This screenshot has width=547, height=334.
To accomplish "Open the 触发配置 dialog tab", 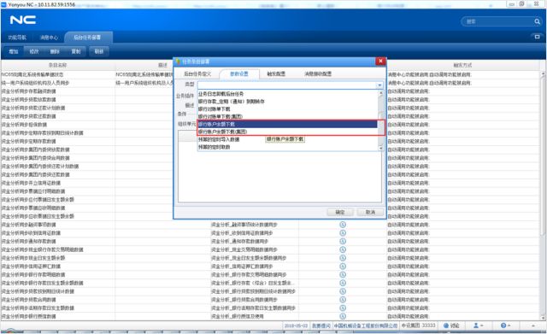I will pyautogui.click(x=276, y=74).
